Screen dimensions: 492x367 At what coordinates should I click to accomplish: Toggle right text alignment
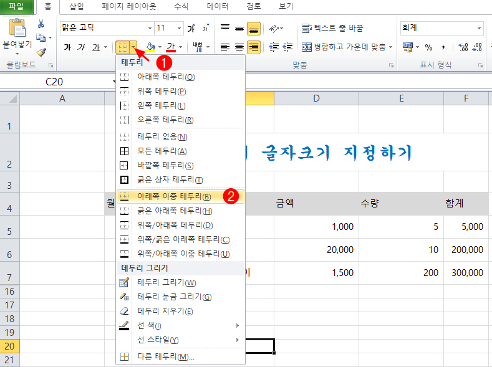click(x=254, y=47)
